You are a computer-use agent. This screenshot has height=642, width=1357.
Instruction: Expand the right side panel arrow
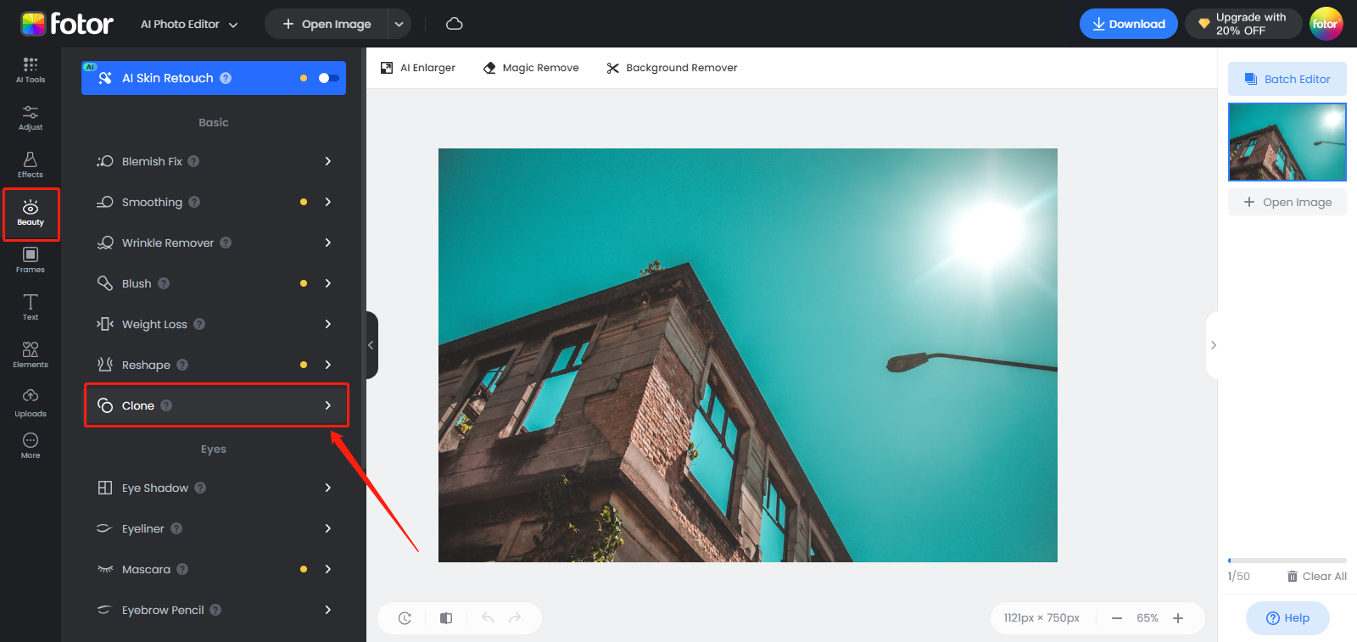click(x=1213, y=345)
